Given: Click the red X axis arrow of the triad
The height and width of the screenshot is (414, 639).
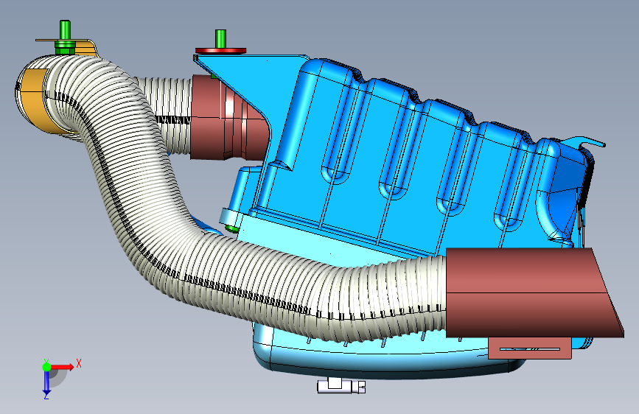Looking at the screenshot, I should 63,367.
